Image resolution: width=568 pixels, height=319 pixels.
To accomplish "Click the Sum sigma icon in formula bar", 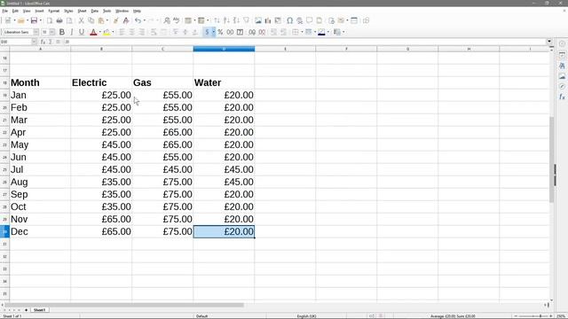I will click(x=51, y=42).
